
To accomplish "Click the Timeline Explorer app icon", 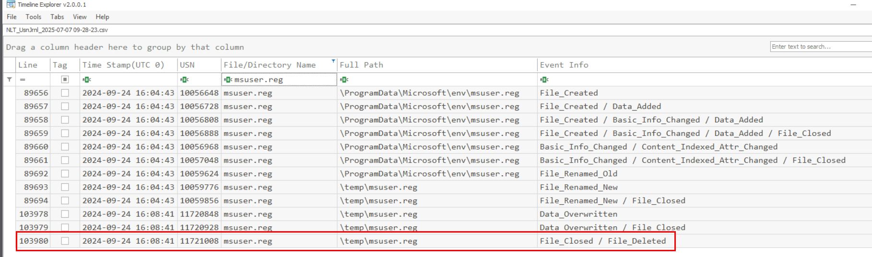I will coord(11,4).
